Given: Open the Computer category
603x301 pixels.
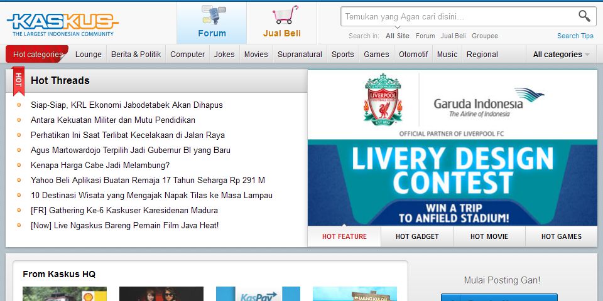Looking at the screenshot, I should (x=188, y=54).
